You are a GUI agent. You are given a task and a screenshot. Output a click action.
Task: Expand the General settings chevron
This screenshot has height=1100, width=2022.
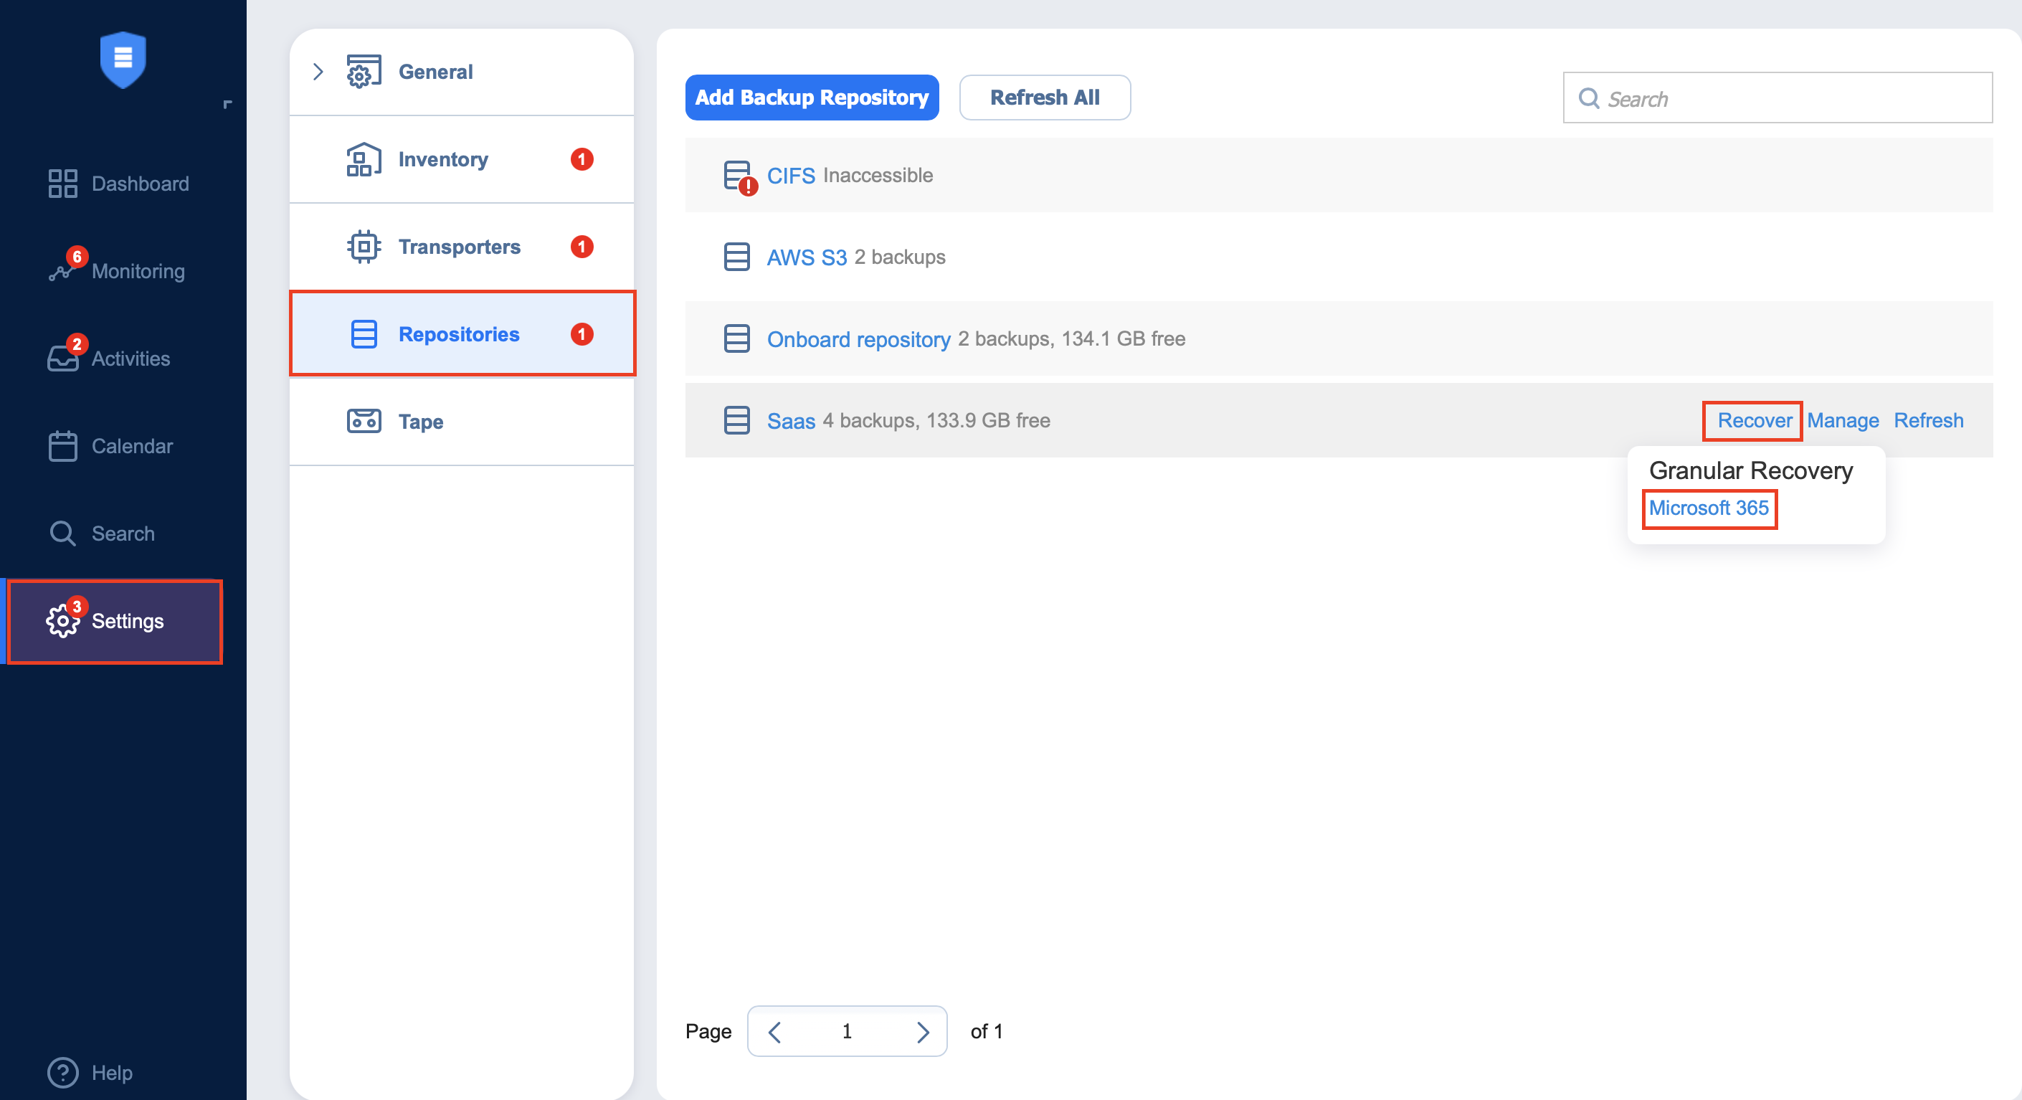[x=318, y=72]
